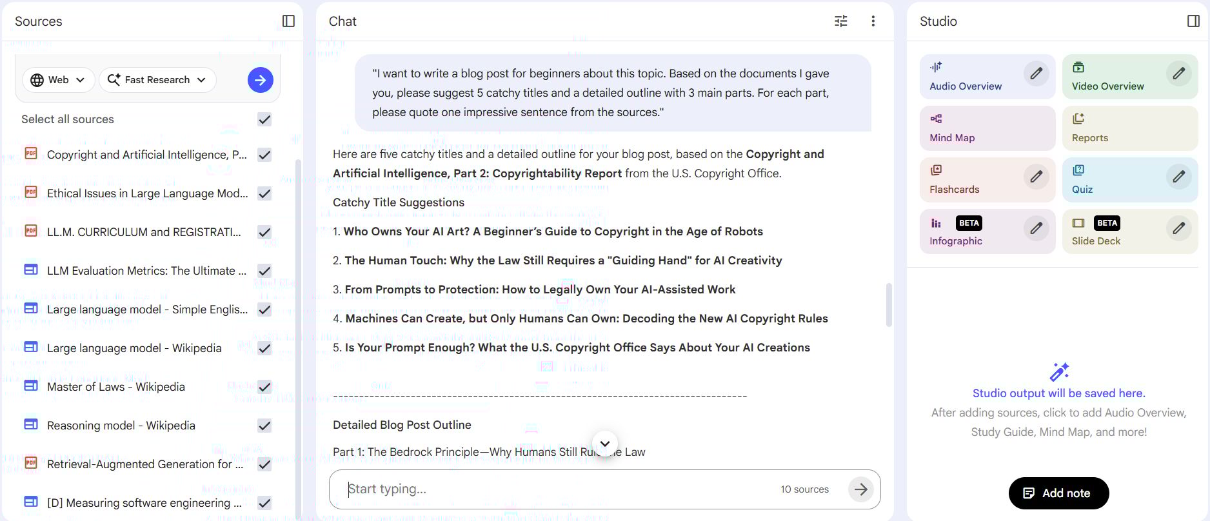Image resolution: width=1210 pixels, height=521 pixels.
Task: Click the Sources list scrollbar
Action: [x=298, y=338]
